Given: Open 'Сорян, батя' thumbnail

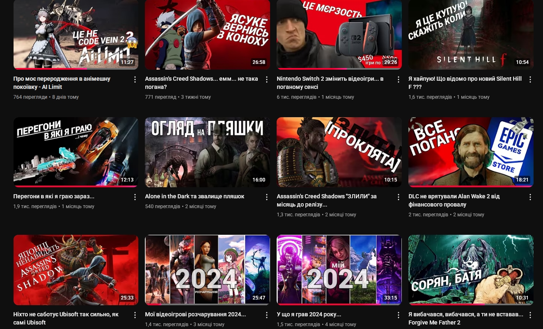Looking at the screenshot, I should pyautogui.click(x=471, y=270).
